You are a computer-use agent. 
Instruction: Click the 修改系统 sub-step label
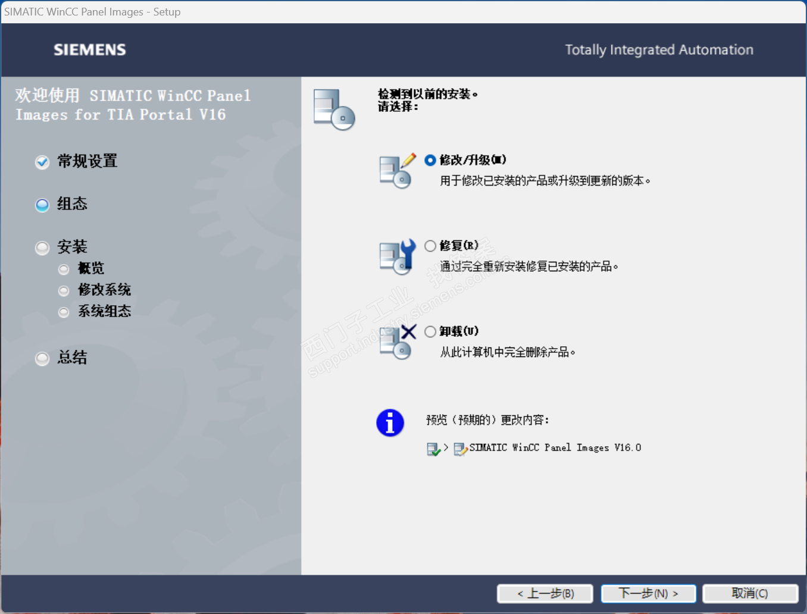coord(105,290)
